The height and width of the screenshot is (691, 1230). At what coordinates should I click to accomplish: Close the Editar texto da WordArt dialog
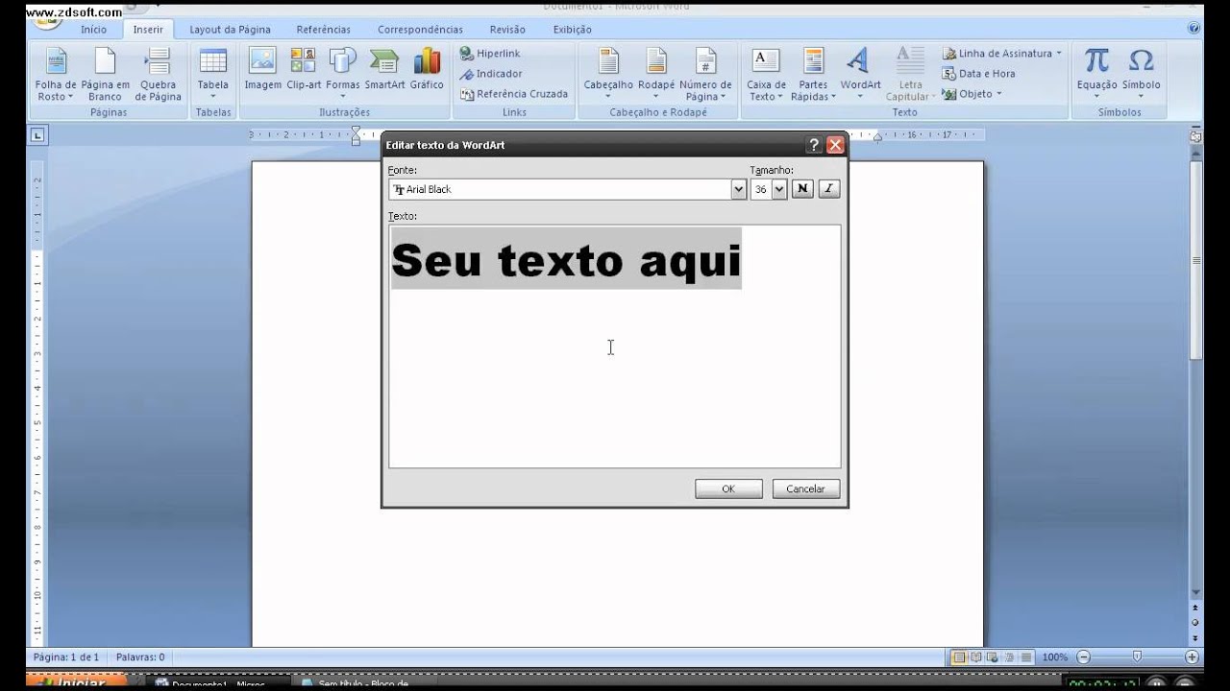pyautogui.click(x=835, y=145)
